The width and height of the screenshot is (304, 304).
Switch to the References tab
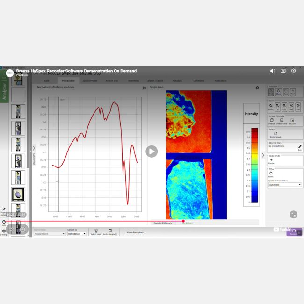pyautogui.click(x=133, y=81)
